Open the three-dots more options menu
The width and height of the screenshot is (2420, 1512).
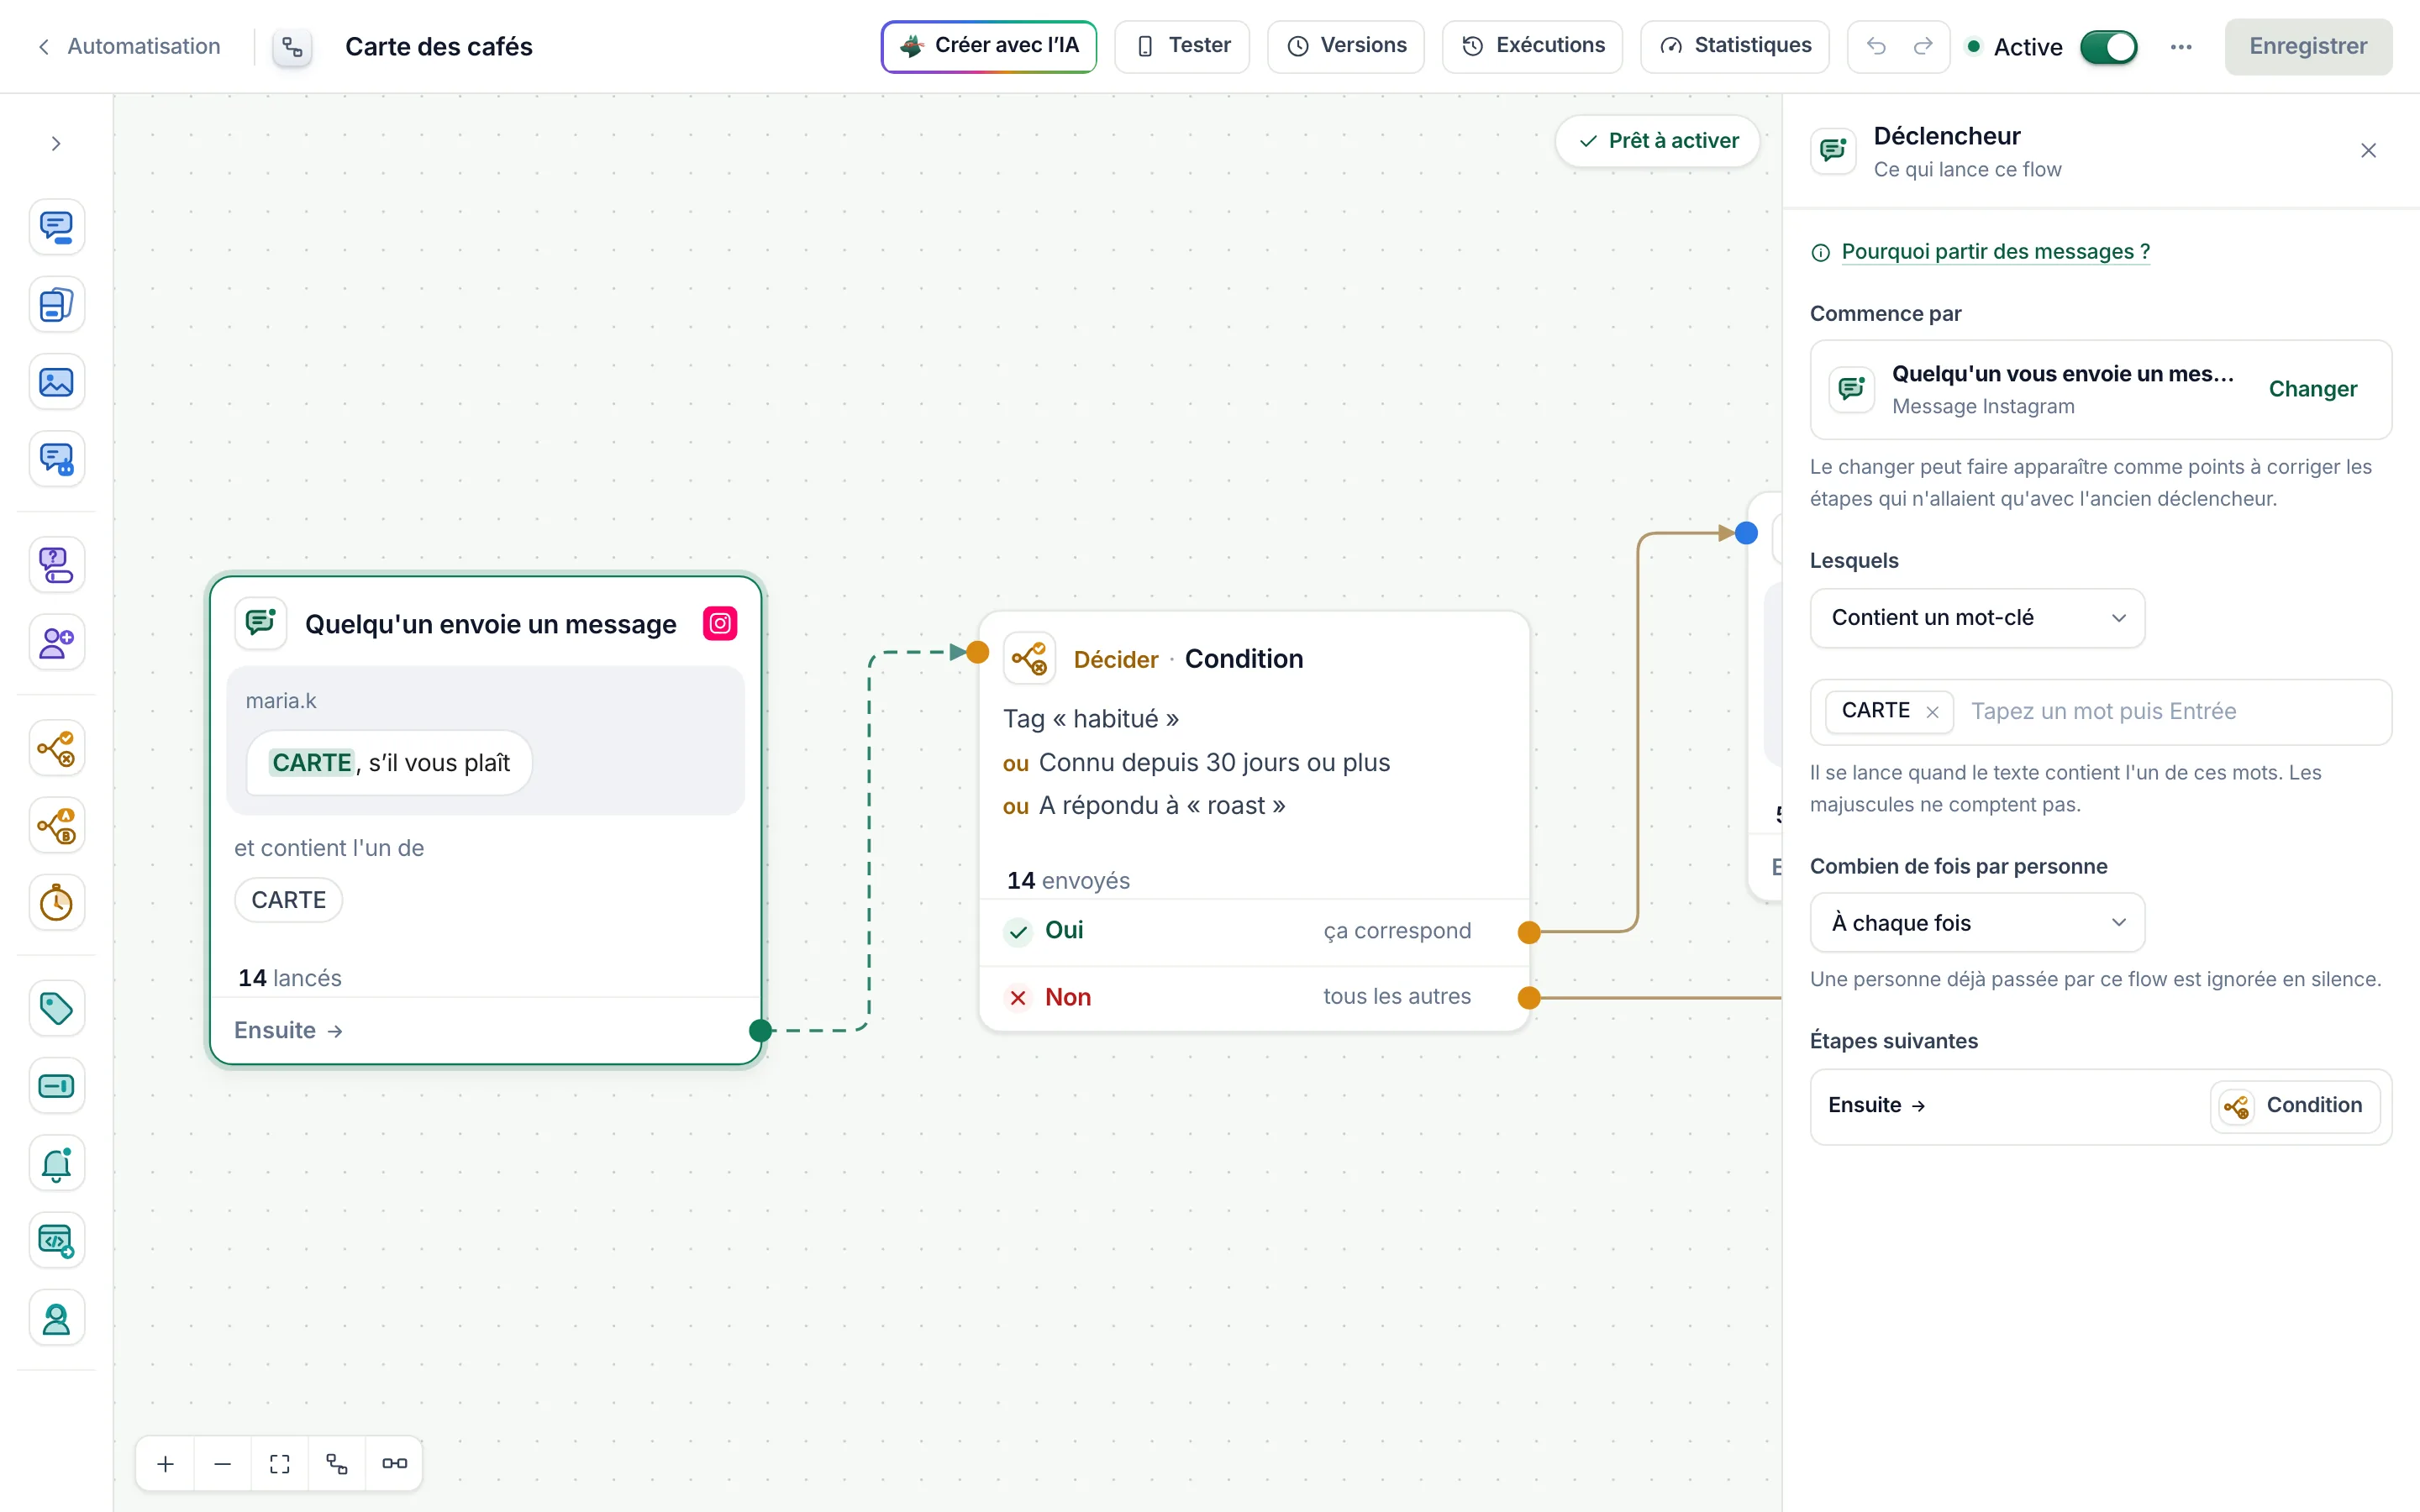coord(2181,47)
